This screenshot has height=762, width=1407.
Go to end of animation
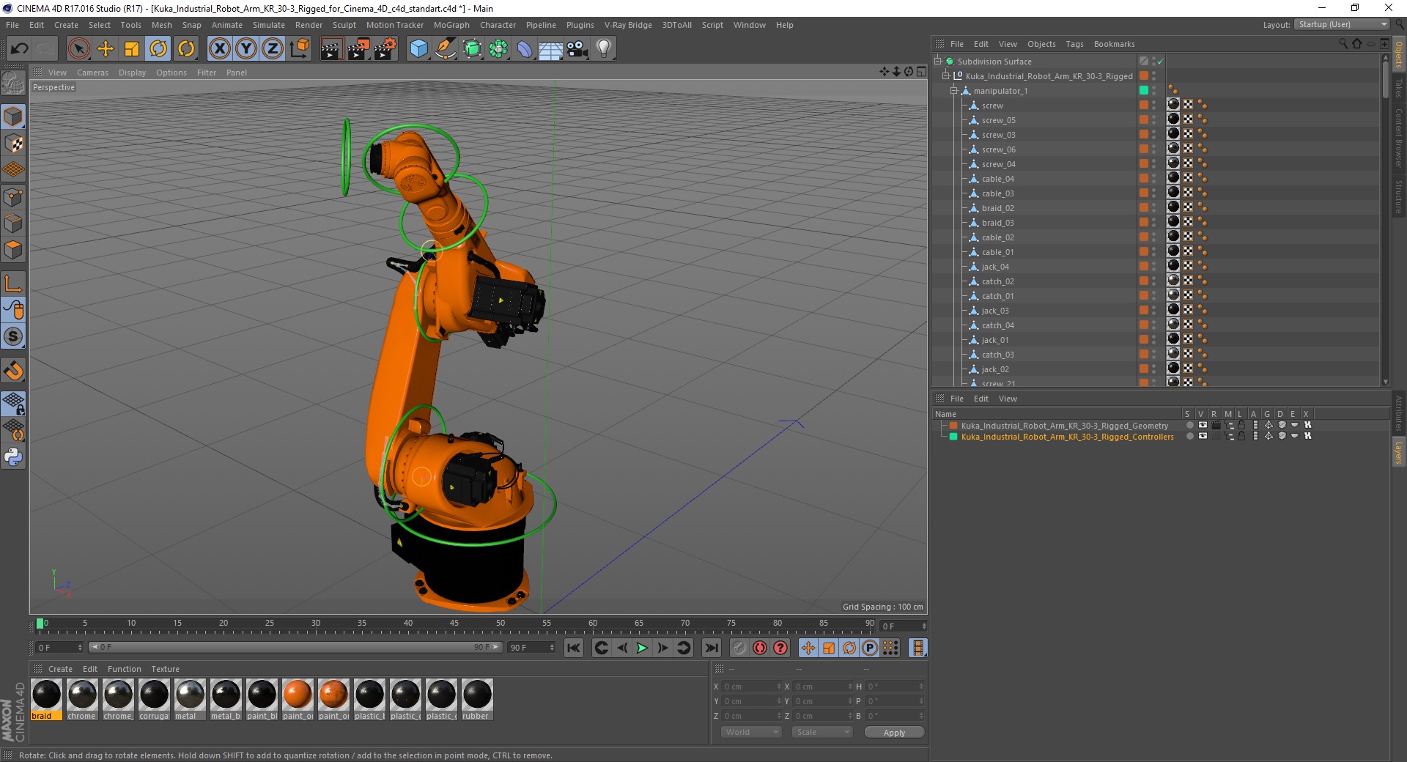point(711,648)
